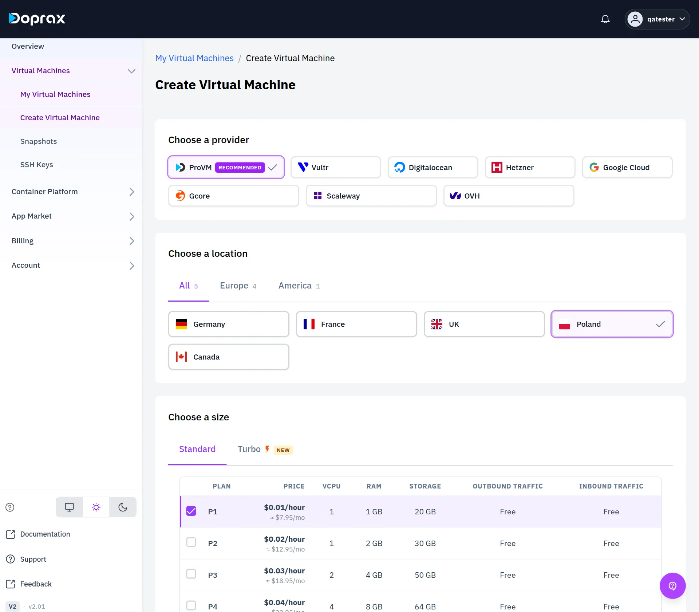Click the Doprax logo
Viewport: 699px width, 612px height.
point(37,19)
